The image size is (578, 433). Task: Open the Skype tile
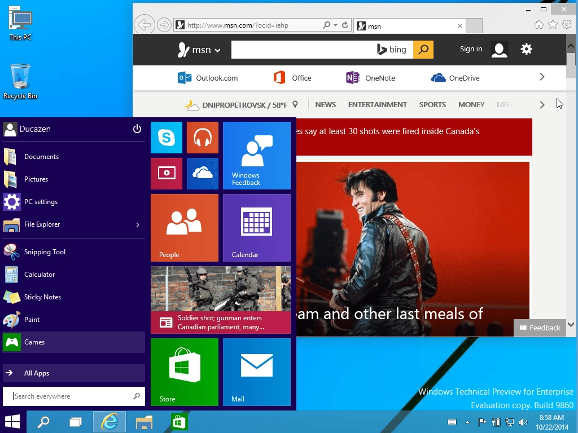[167, 138]
